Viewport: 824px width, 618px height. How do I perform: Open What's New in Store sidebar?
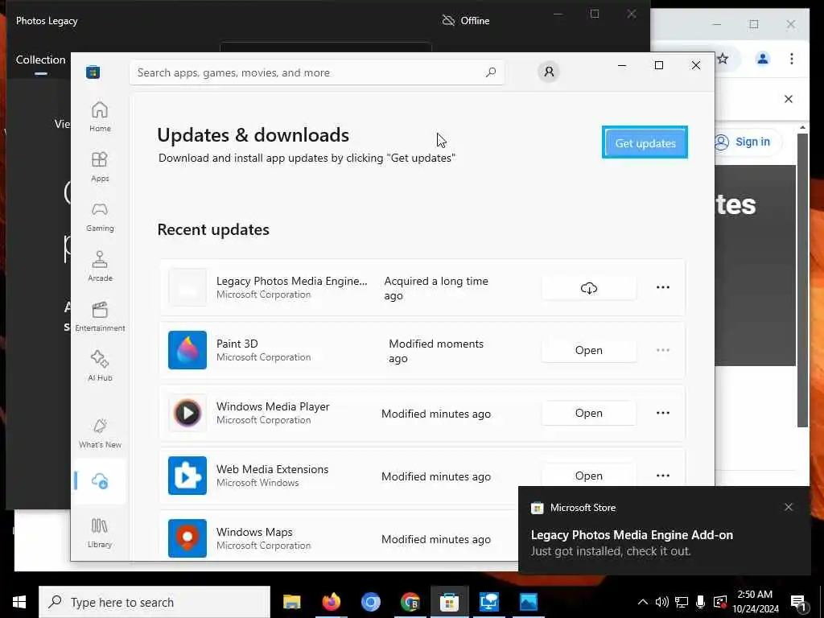tap(100, 434)
